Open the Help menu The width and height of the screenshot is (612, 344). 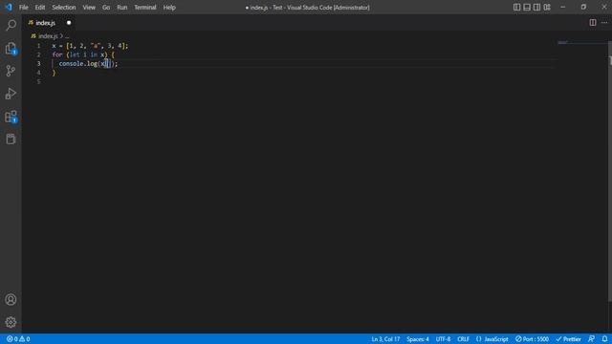[x=169, y=7]
